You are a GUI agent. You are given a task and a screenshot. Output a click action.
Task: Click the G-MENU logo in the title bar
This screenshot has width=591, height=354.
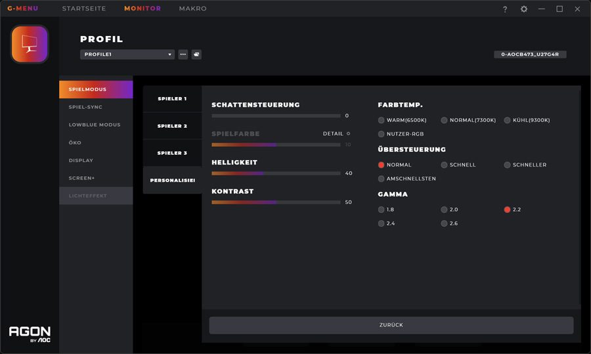coord(23,9)
